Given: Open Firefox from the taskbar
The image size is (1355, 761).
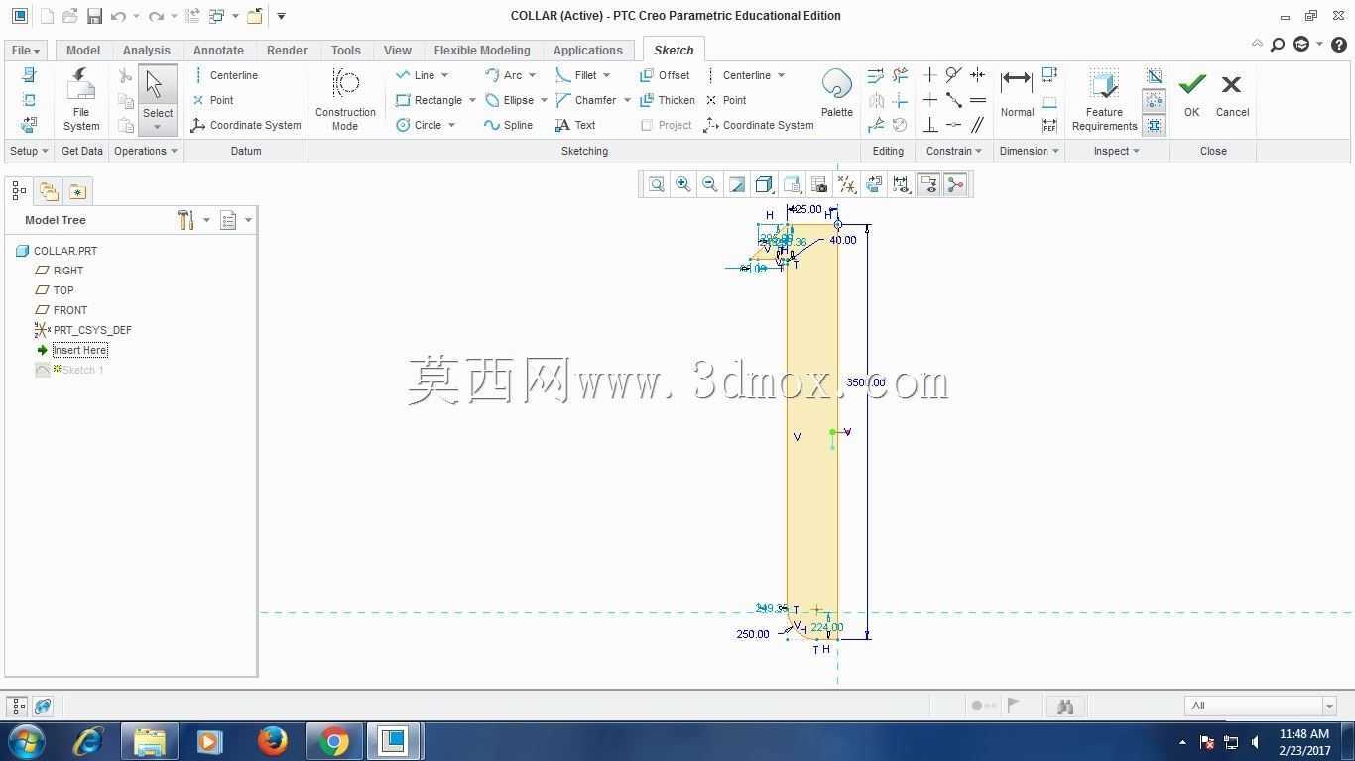Looking at the screenshot, I should pos(272,740).
